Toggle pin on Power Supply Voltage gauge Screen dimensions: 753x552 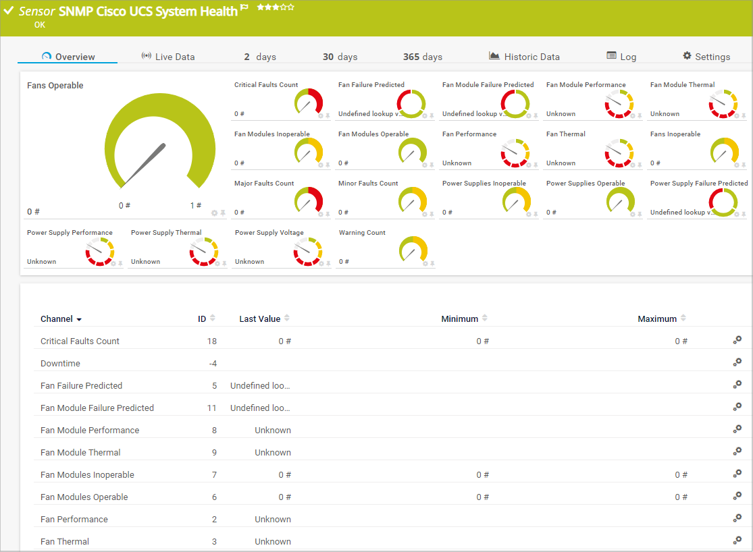click(x=328, y=263)
